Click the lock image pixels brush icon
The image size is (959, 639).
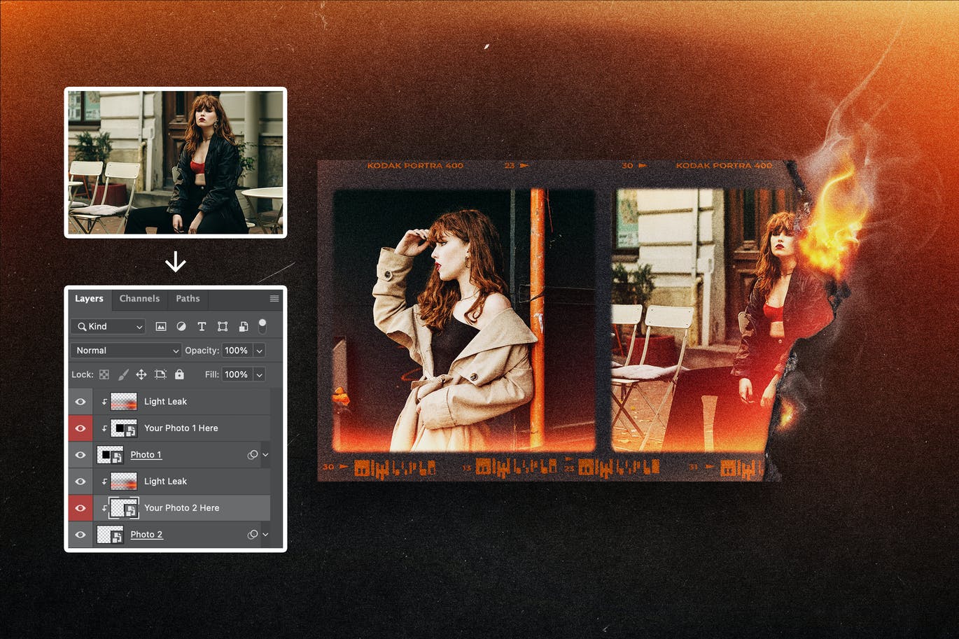123,374
